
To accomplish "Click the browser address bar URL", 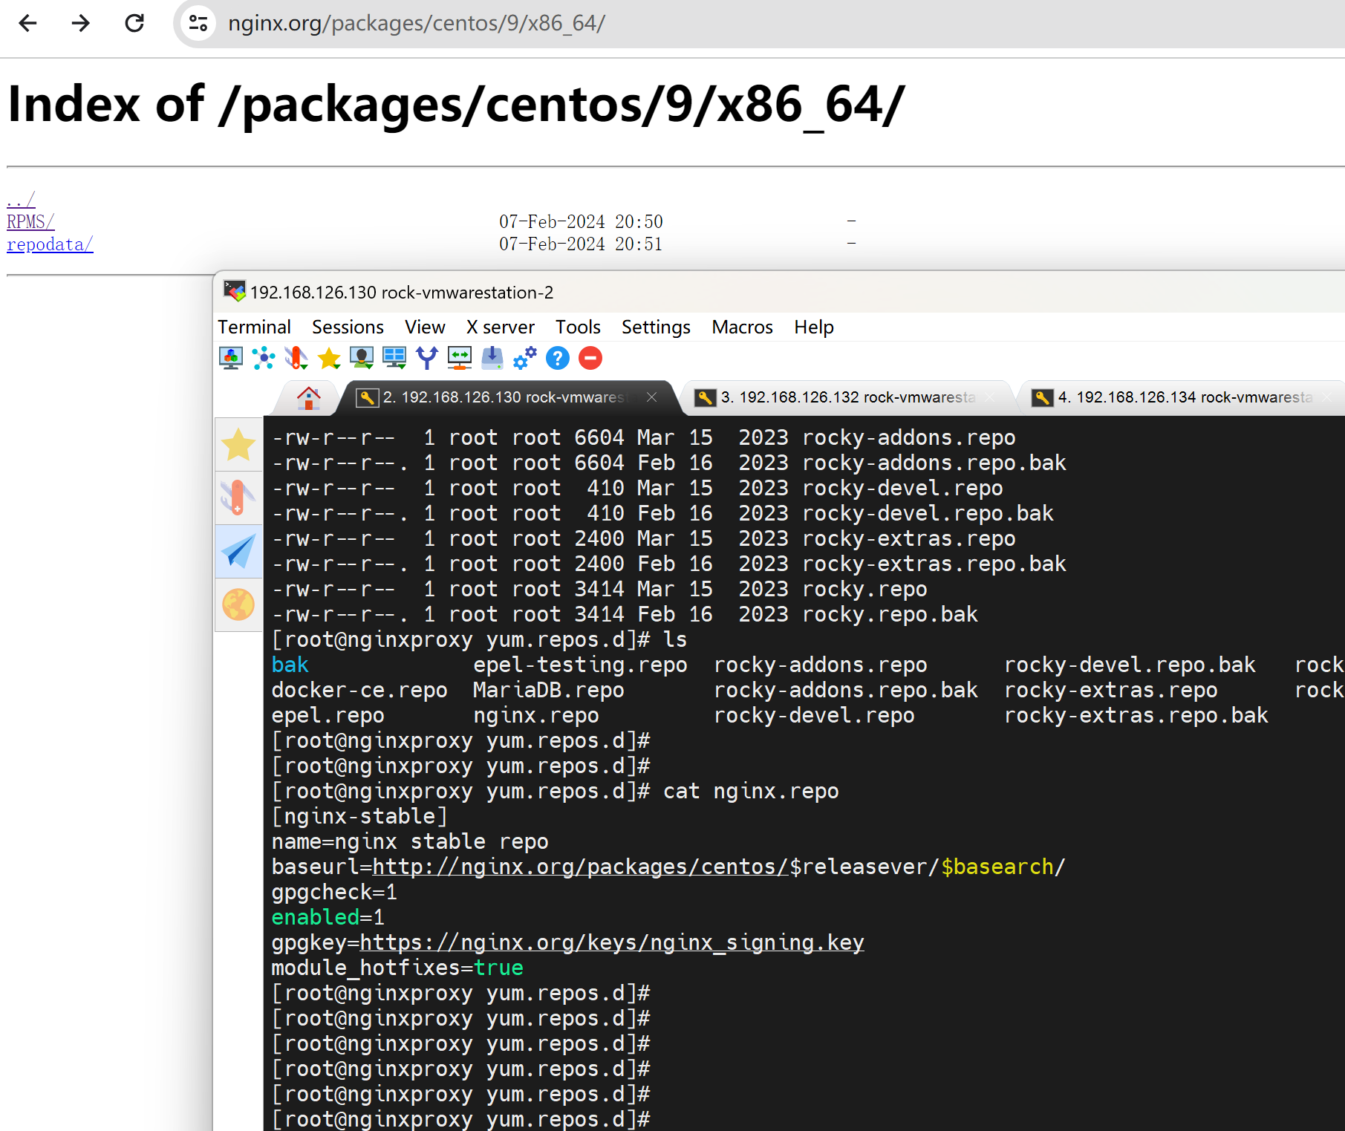I will click(x=416, y=24).
